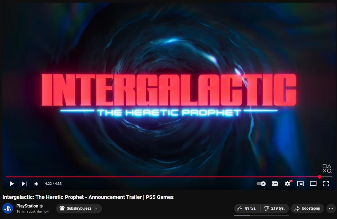Enter fullscreen mode
Screen dimensions: 337x219
click(326, 184)
